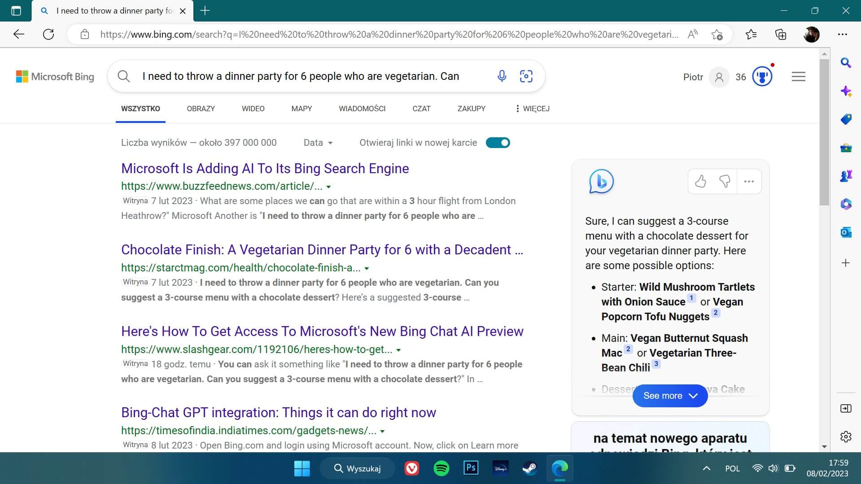Disable the Otwieraj linki w nowej karcie toggle
This screenshot has width=861, height=484.
pos(498,142)
